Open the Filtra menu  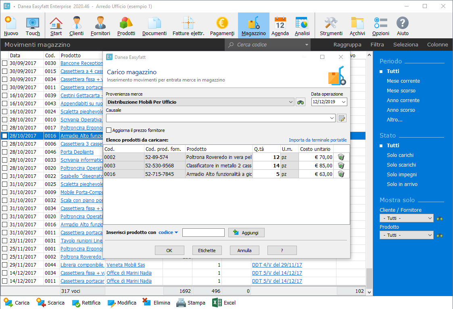[x=377, y=45]
